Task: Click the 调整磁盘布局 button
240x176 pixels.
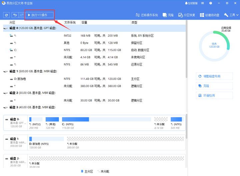Action: click(214, 76)
